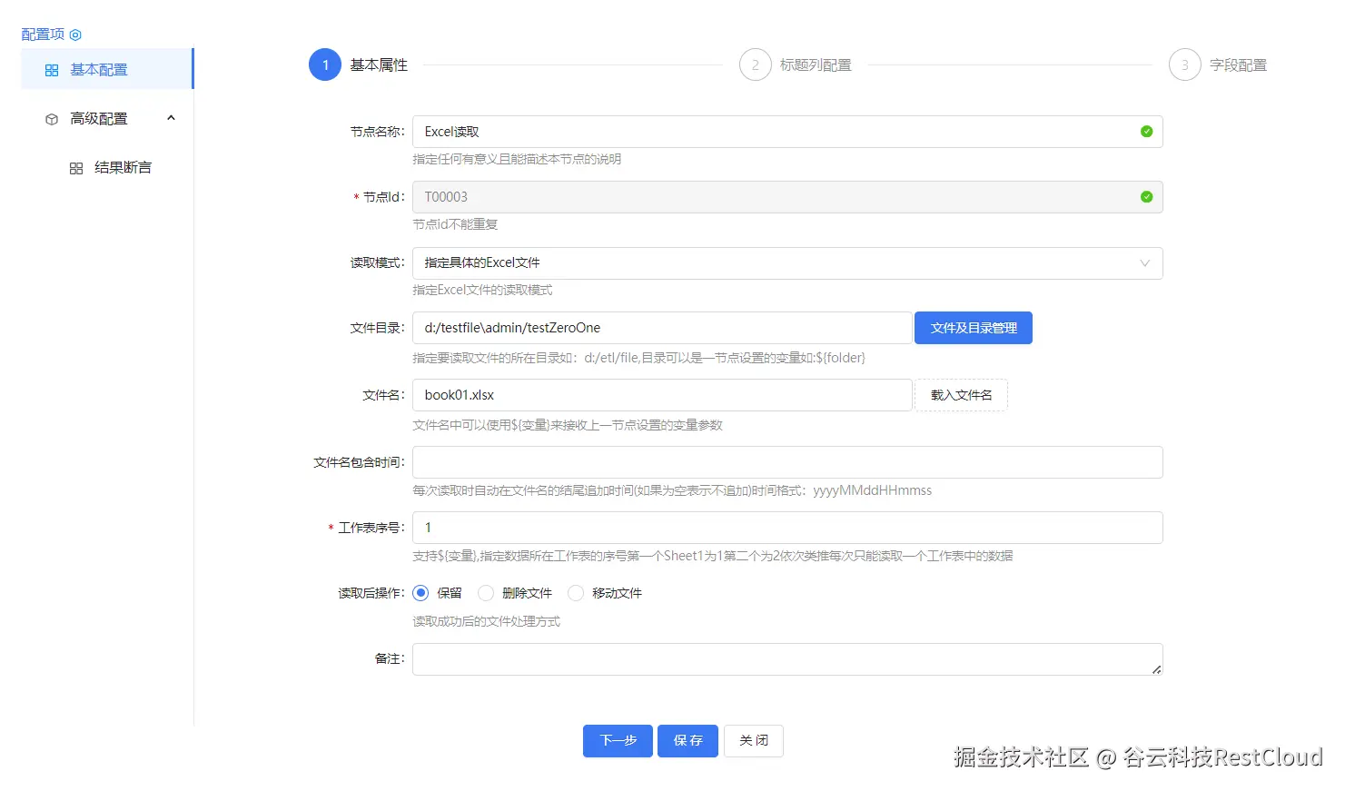Click the 高级配置 icon in the sidebar
Image resolution: width=1345 pixels, height=791 pixels.
51,118
